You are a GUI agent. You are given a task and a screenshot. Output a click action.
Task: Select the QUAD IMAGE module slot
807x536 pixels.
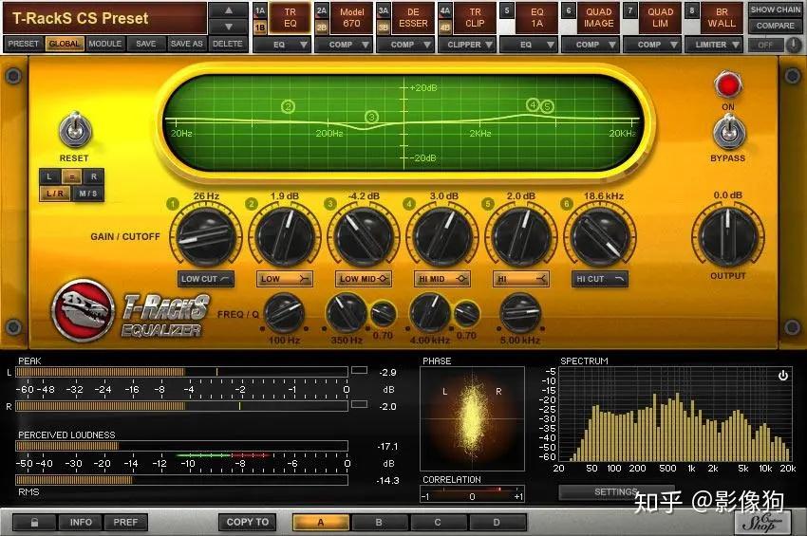pyautogui.click(x=598, y=18)
